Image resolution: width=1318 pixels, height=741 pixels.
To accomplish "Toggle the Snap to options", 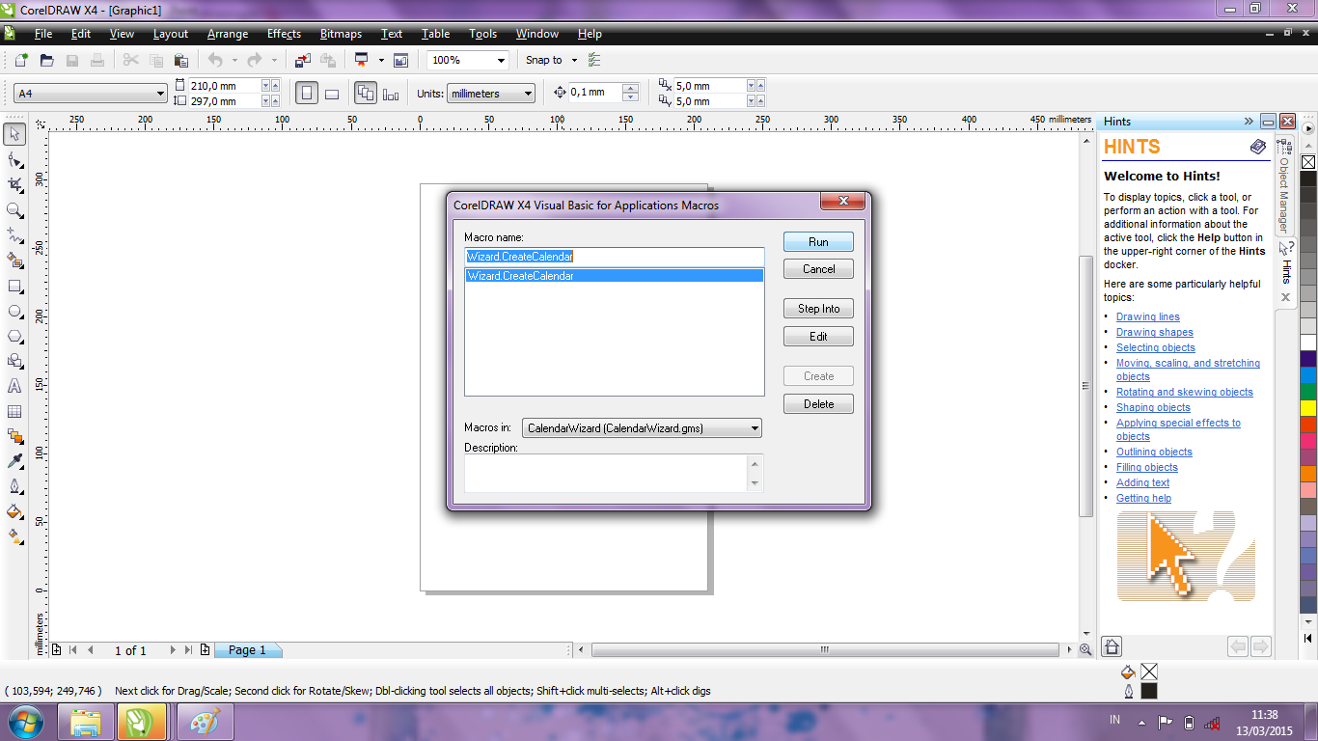I will click(550, 60).
